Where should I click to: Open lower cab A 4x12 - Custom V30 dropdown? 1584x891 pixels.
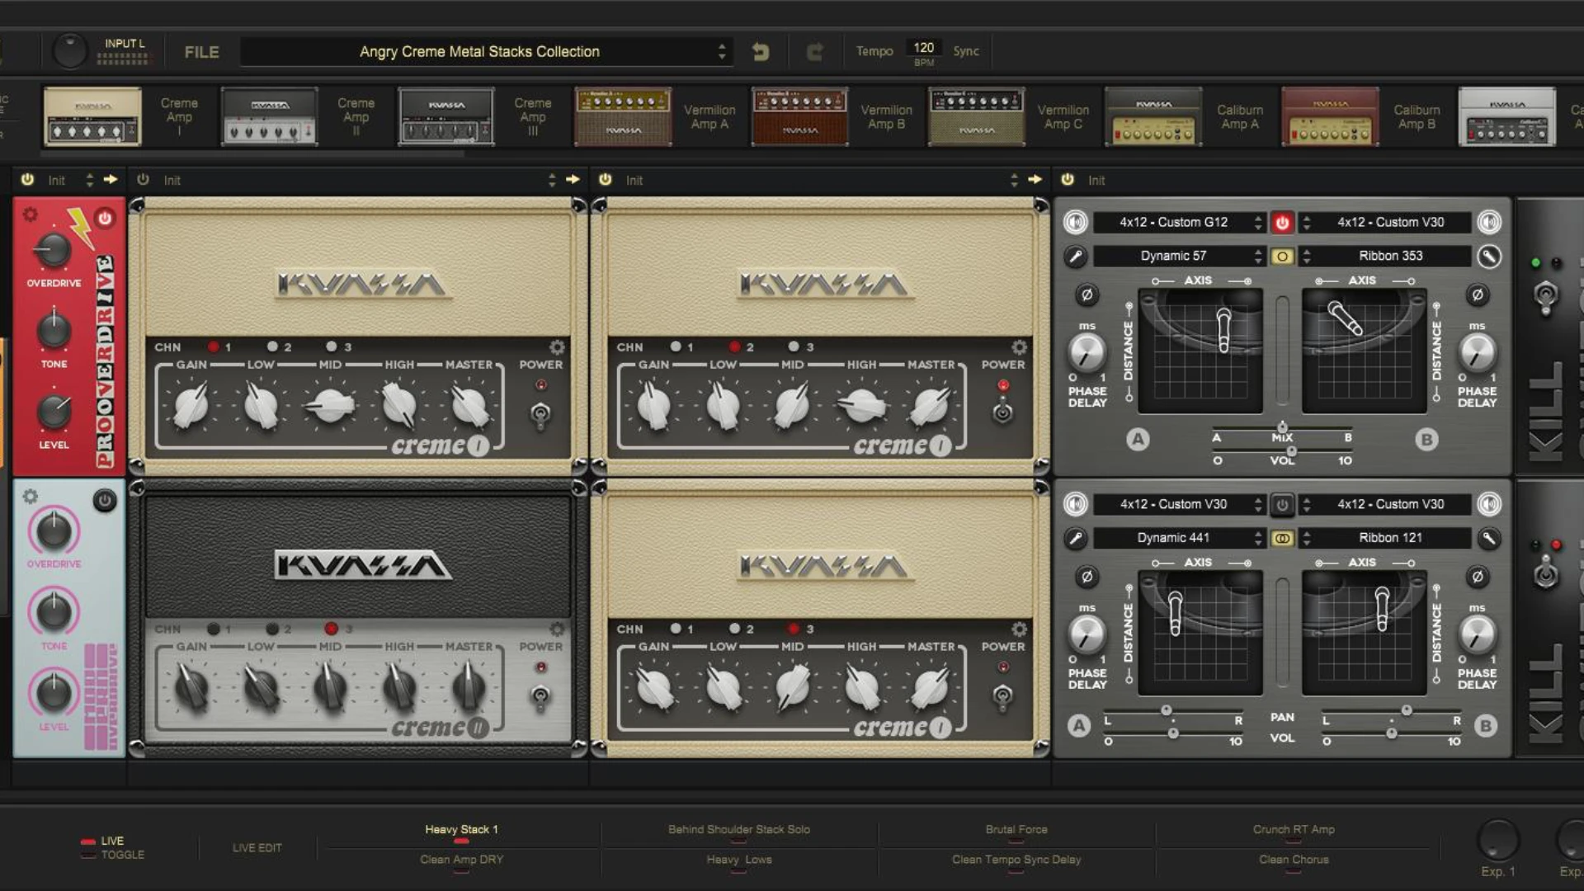pos(1179,504)
